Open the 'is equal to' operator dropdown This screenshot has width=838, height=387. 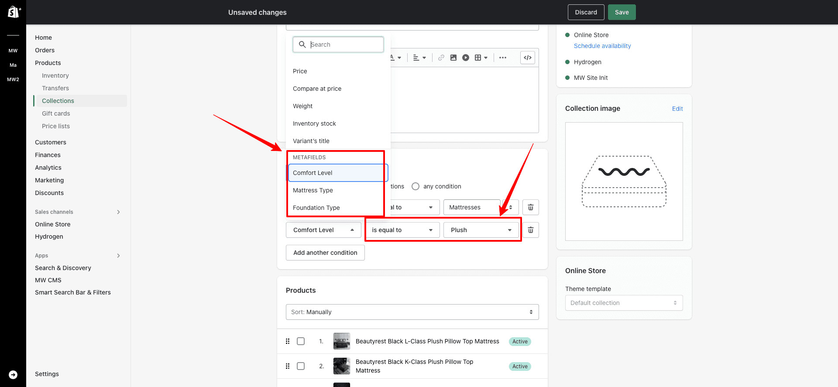pyautogui.click(x=402, y=230)
